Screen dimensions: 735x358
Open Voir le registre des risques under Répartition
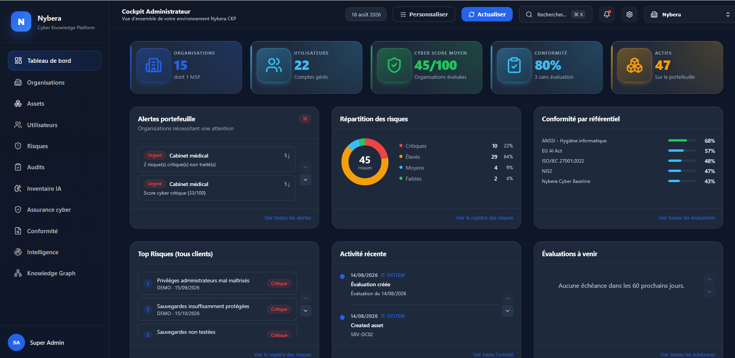coord(485,218)
